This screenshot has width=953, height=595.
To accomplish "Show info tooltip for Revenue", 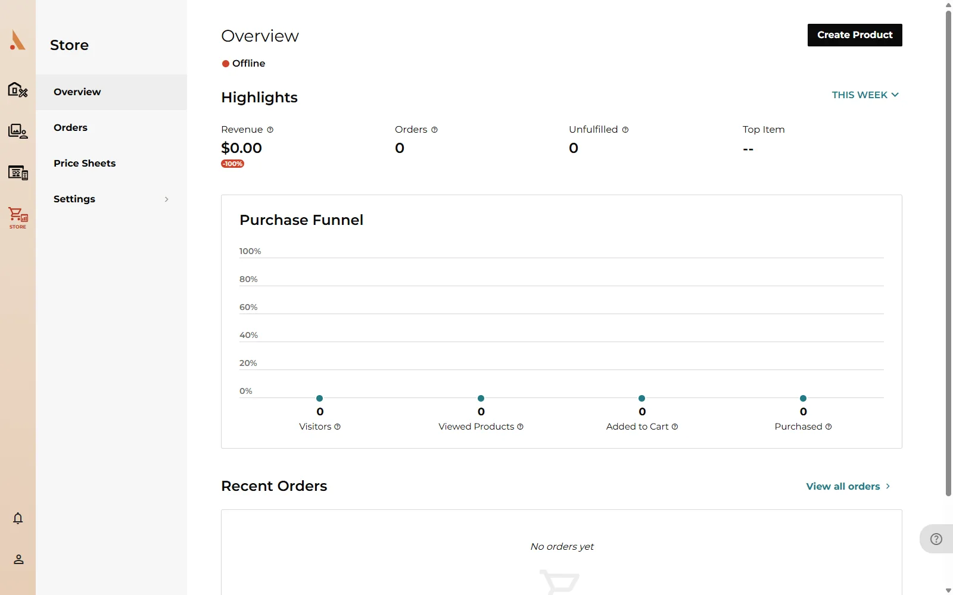I will [x=270, y=130].
